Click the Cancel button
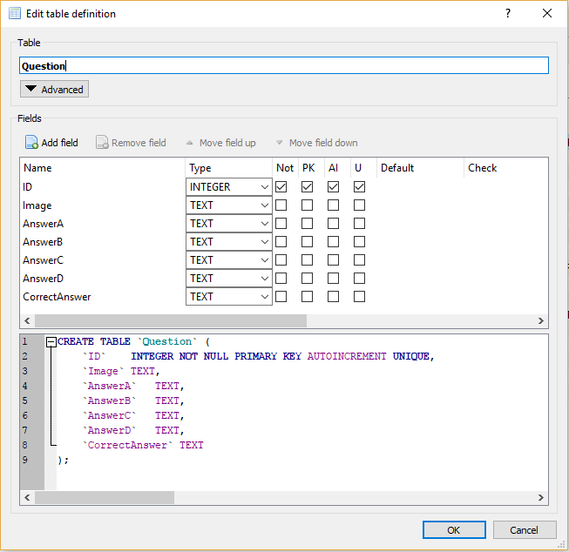 524,530
